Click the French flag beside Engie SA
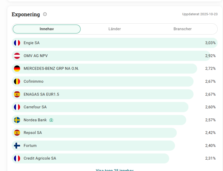This screenshot has height=171, width=223. (17, 43)
